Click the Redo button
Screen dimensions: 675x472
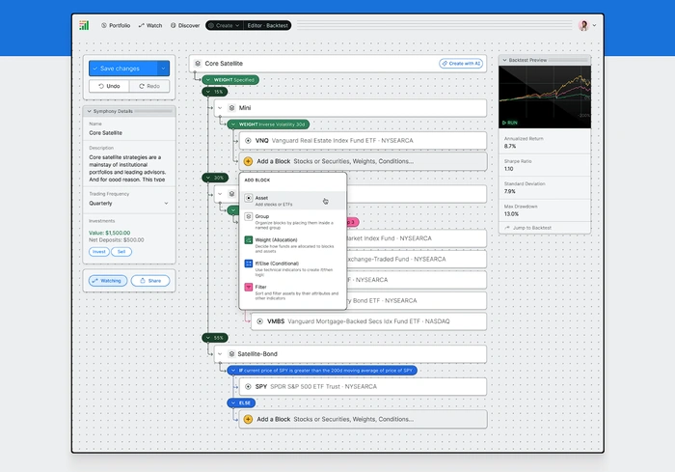coord(149,86)
